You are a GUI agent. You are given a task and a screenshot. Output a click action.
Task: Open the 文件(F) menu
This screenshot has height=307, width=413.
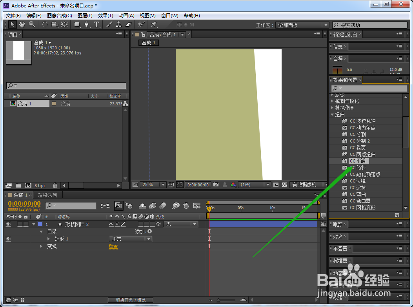coord(13,16)
